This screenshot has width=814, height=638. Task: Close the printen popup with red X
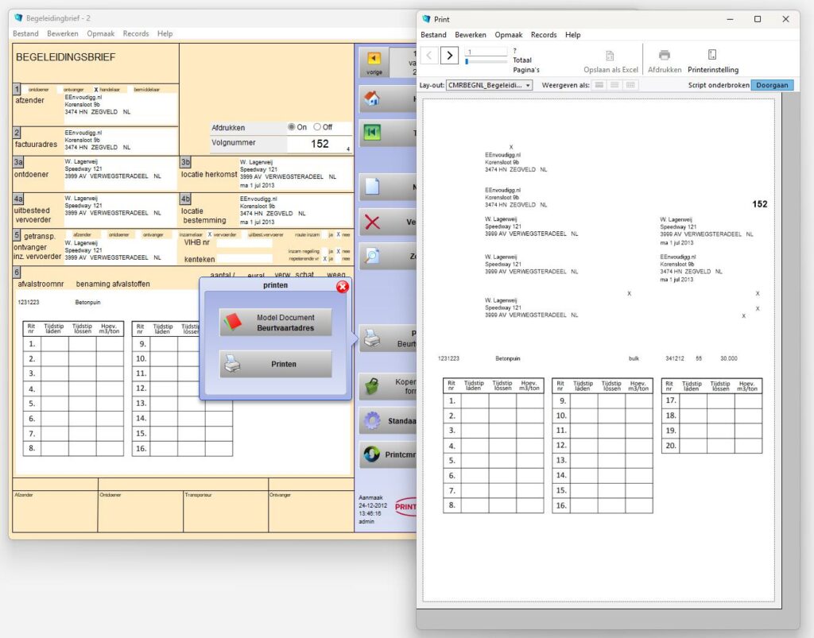click(x=343, y=286)
